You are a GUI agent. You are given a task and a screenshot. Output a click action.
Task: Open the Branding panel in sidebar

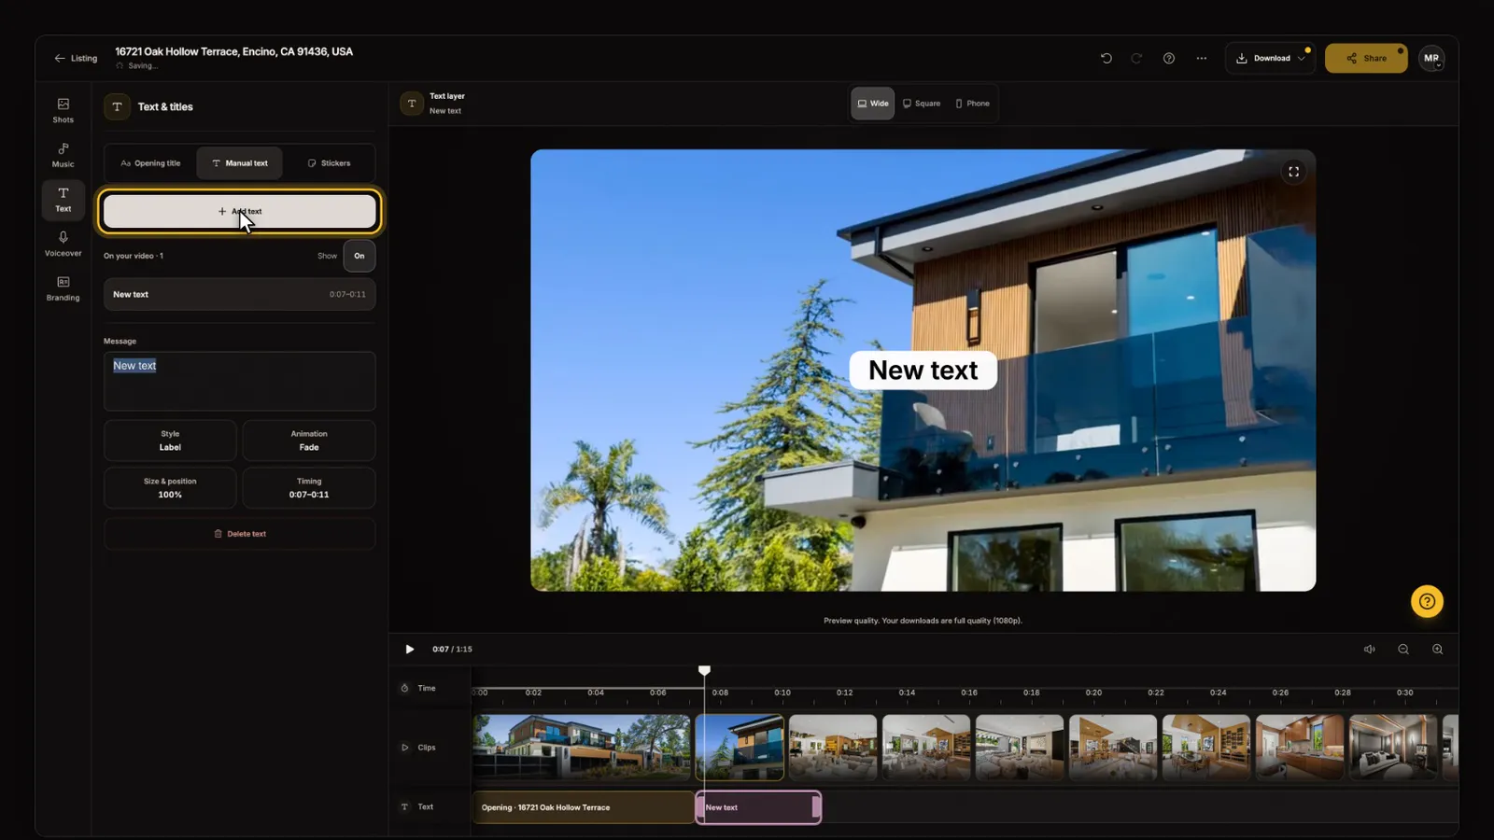point(63,288)
